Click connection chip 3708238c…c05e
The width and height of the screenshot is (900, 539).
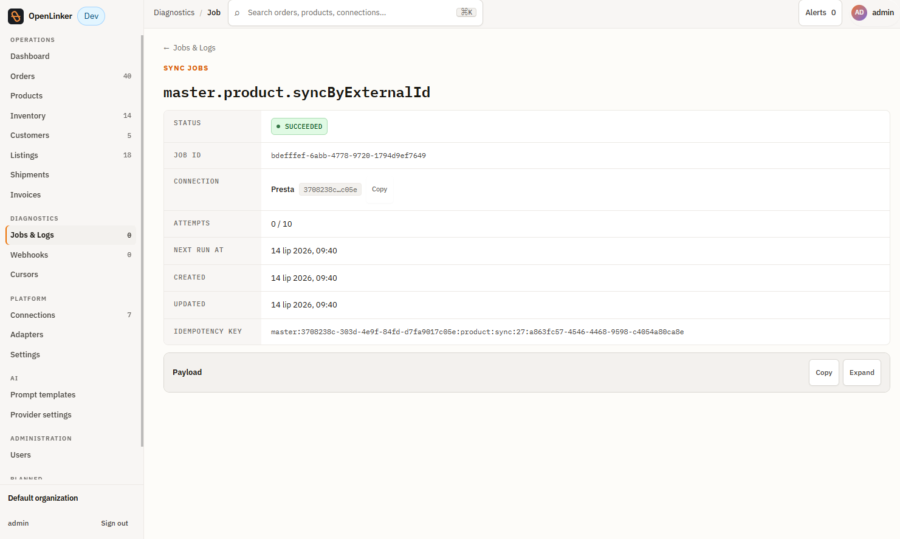click(x=330, y=190)
